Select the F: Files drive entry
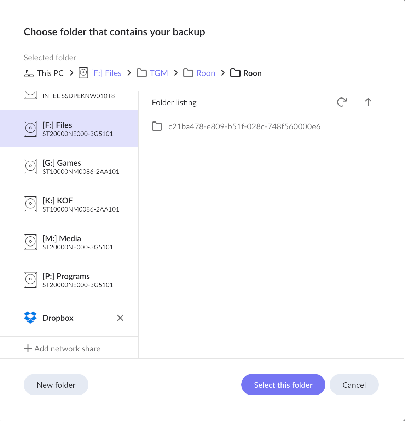 pyautogui.click(x=69, y=129)
